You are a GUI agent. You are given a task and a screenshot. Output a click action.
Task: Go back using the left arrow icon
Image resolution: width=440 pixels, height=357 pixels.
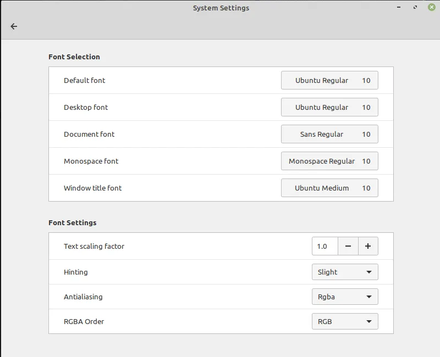pos(14,26)
